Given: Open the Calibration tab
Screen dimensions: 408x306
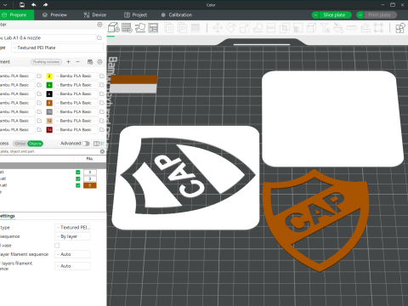Looking at the screenshot, I should click(177, 15).
